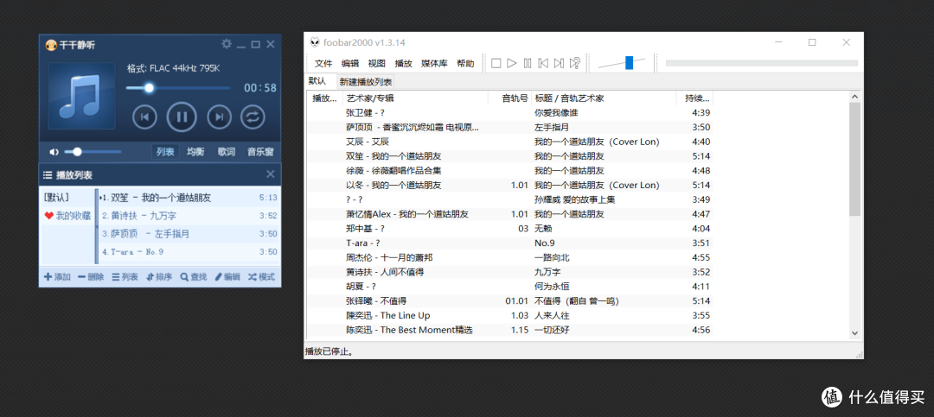934x417 pixels.
Task: Open the 音乐窗 panel
Action: (260, 152)
